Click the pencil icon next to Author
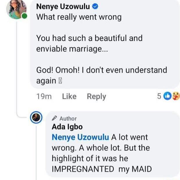This screenshot has height=180, width=180. point(54,118)
